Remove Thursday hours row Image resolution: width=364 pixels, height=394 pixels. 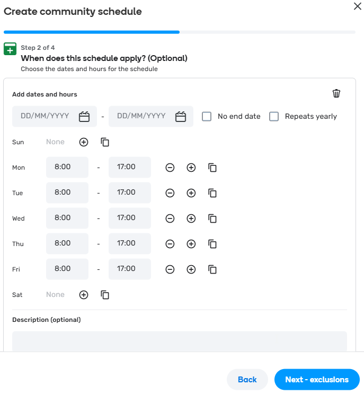pos(170,244)
